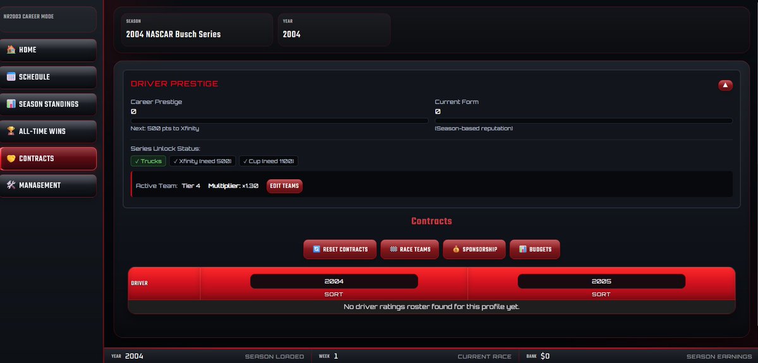
Task: Select the Contracts sidebar item
Action: [48, 158]
